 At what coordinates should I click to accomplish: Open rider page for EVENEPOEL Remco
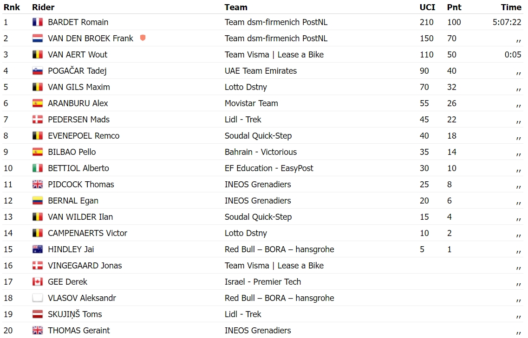click(x=84, y=136)
